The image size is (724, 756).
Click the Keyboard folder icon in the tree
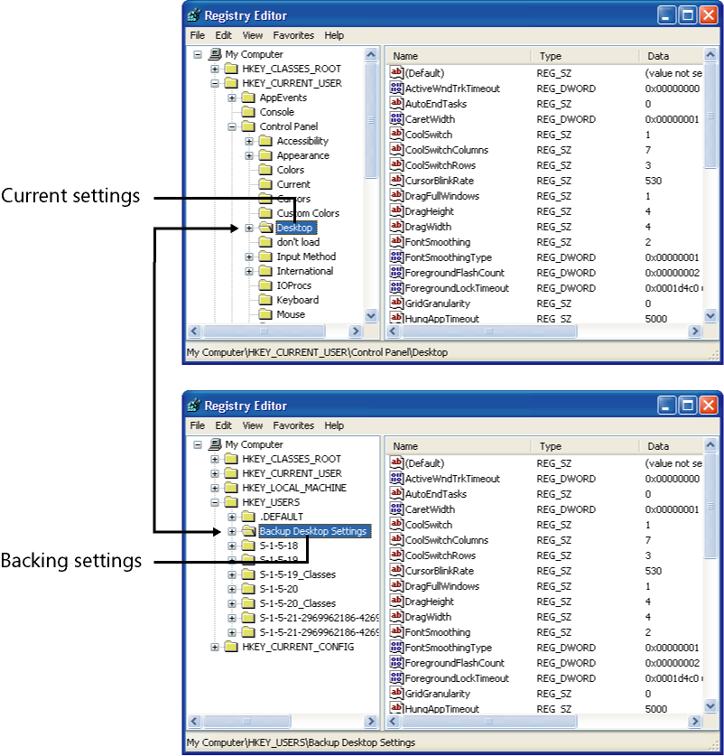(x=265, y=300)
